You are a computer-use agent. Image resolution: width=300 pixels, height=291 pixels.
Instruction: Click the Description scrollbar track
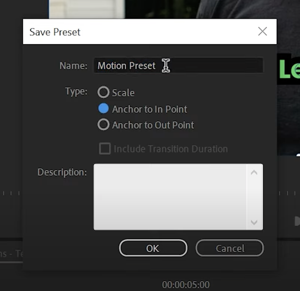click(254, 197)
